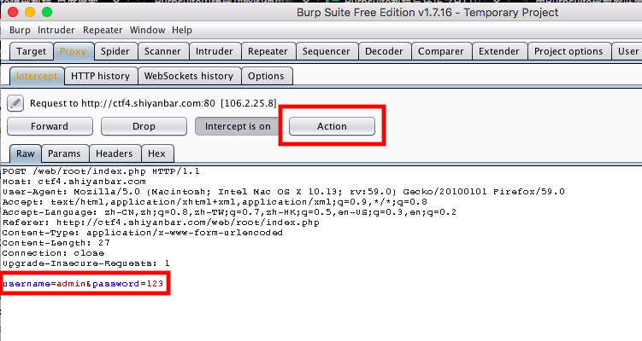This screenshot has height=341, width=642.
Task: Switch to the Target tab
Action: click(x=32, y=51)
